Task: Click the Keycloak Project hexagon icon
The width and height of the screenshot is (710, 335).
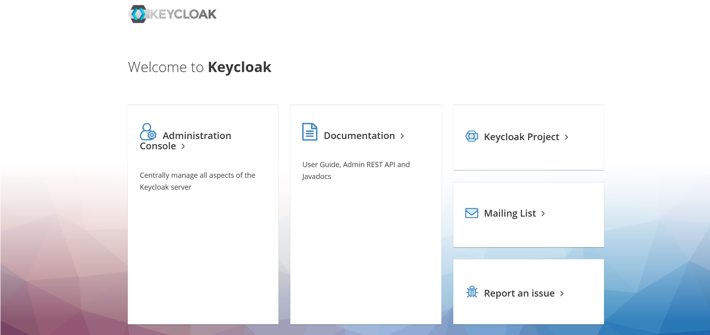Action: pyautogui.click(x=471, y=136)
